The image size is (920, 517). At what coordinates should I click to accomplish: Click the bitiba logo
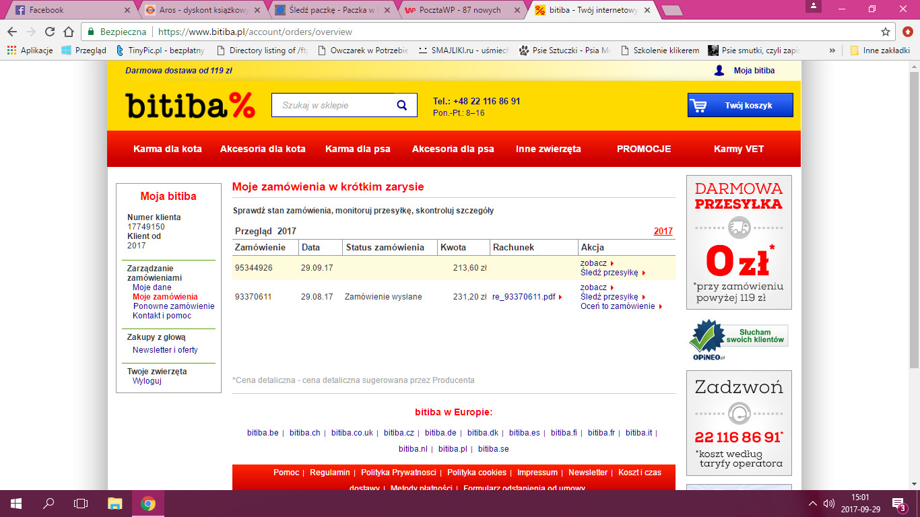coord(190,106)
